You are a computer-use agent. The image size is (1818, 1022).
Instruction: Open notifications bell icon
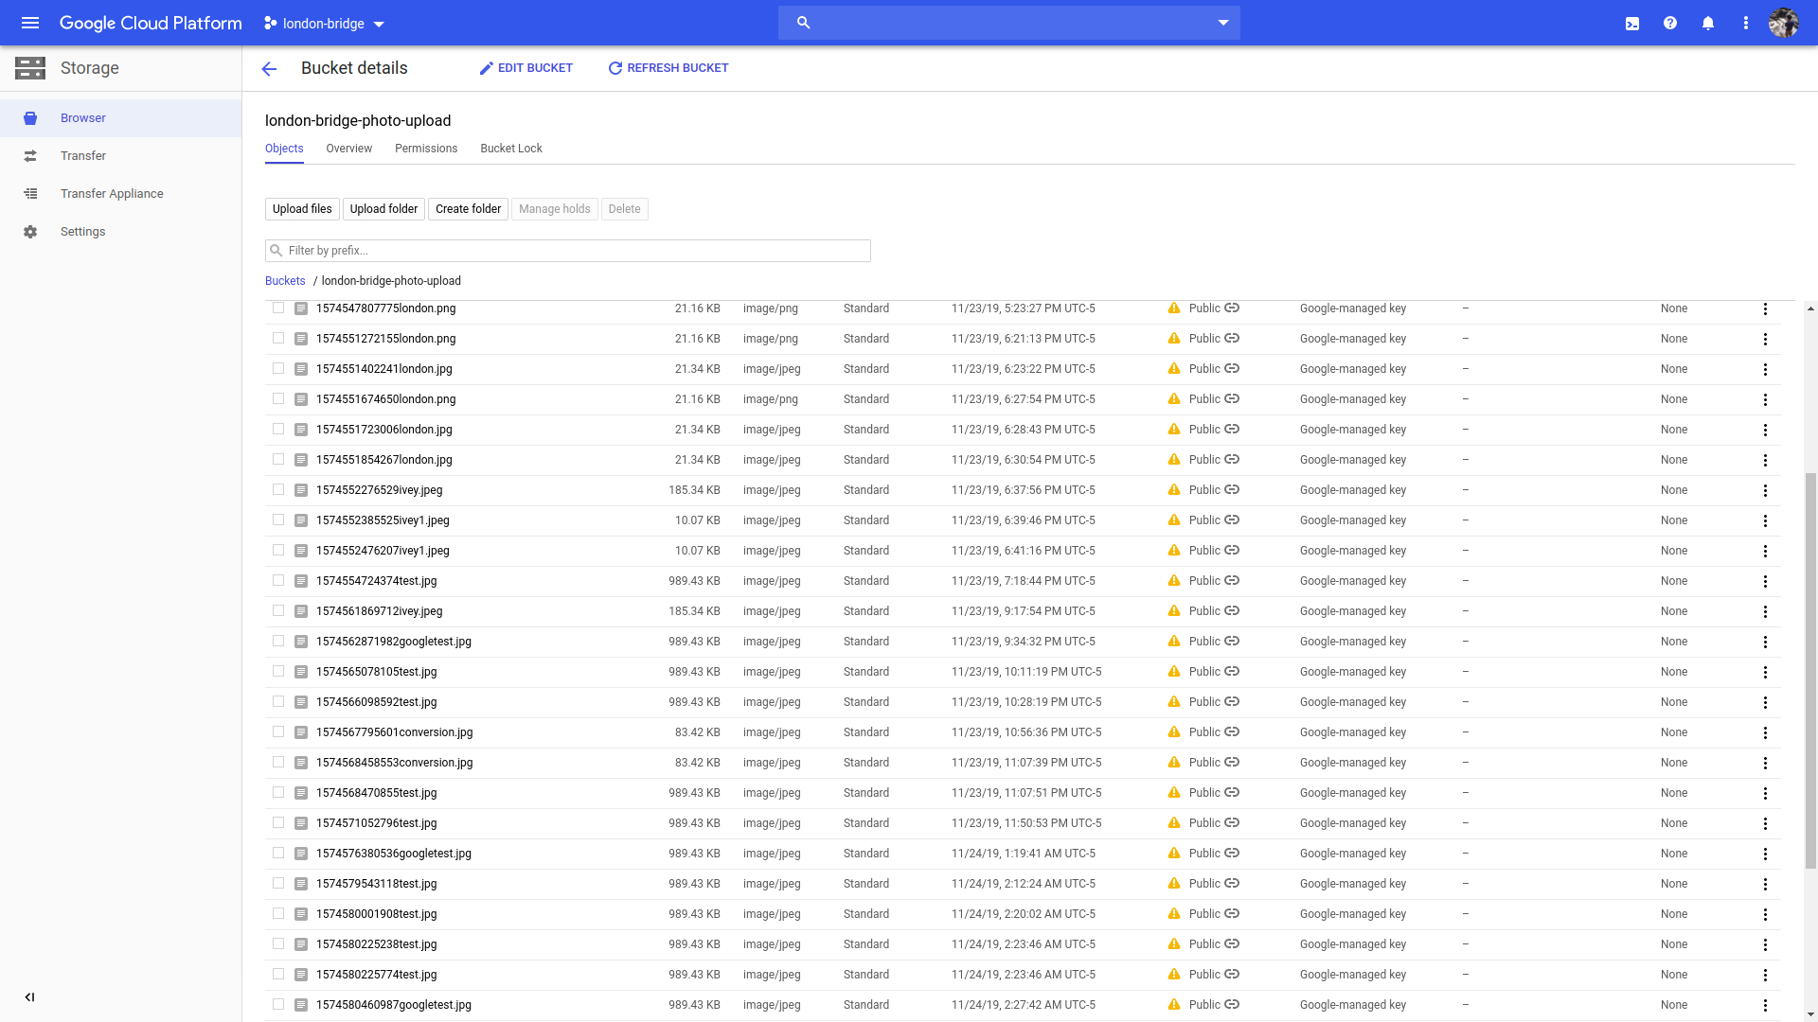click(x=1708, y=23)
